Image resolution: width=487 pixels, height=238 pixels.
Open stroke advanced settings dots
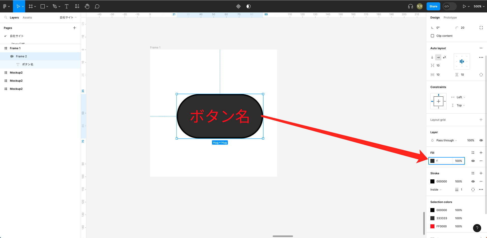tap(481, 190)
